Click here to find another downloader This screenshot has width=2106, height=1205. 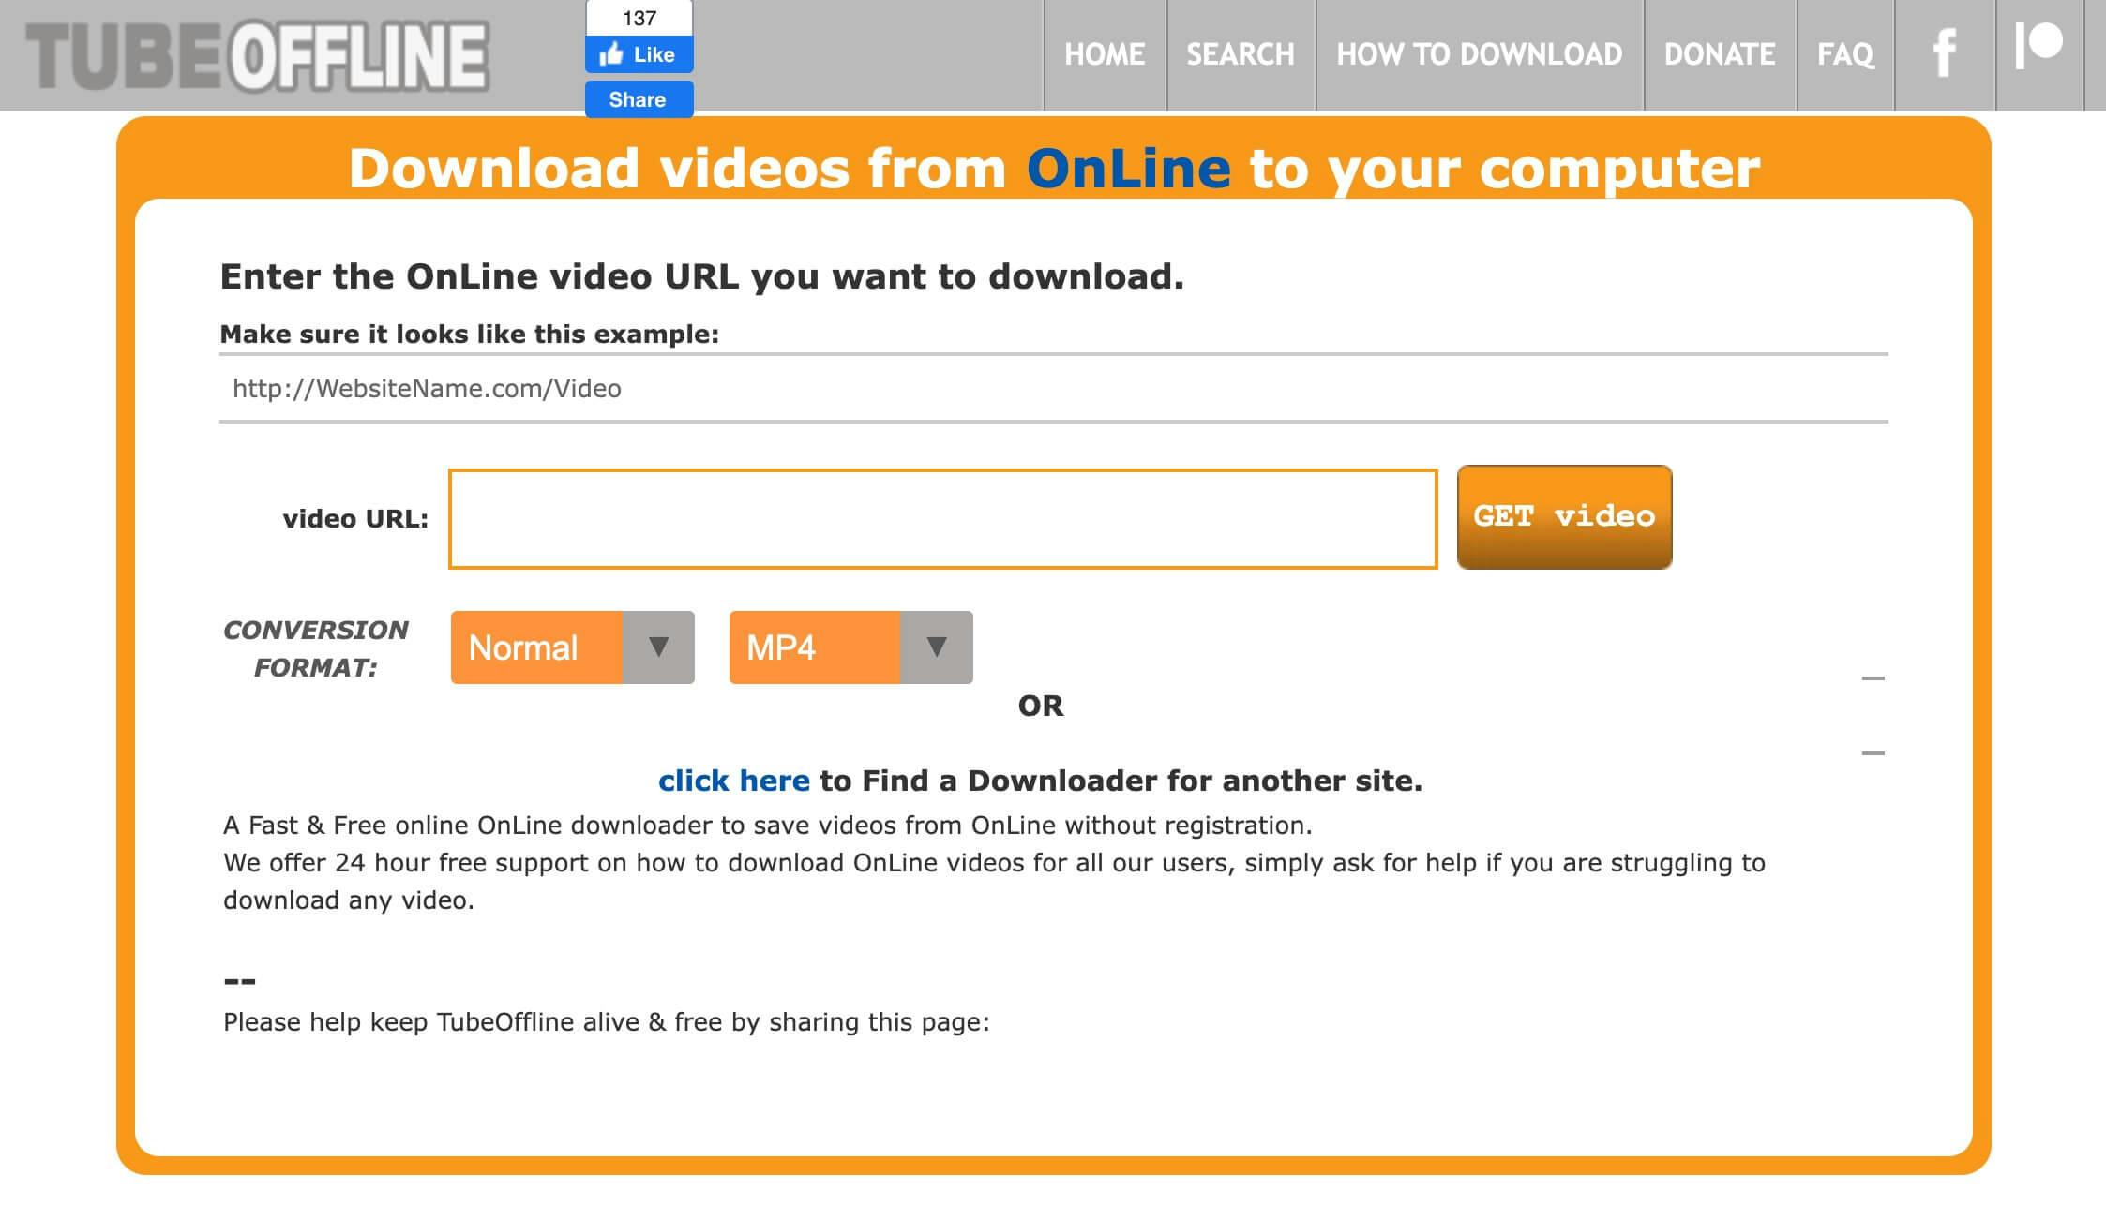coord(733,779)
